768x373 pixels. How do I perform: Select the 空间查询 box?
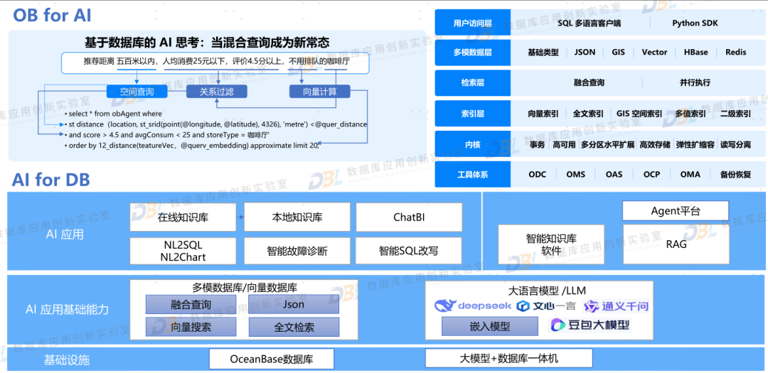point(137,92)
